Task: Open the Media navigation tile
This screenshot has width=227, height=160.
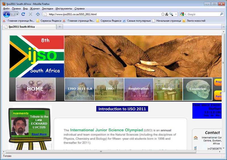Action: pyautogui.click(x=168, y=89)
